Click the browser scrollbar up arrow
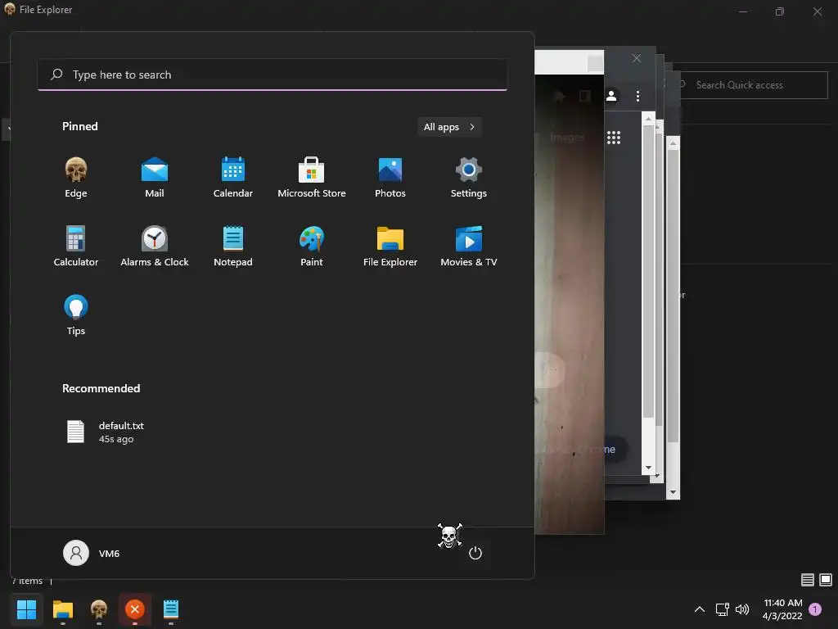This screenshot has height=629, width=838. tap(648, 119)
